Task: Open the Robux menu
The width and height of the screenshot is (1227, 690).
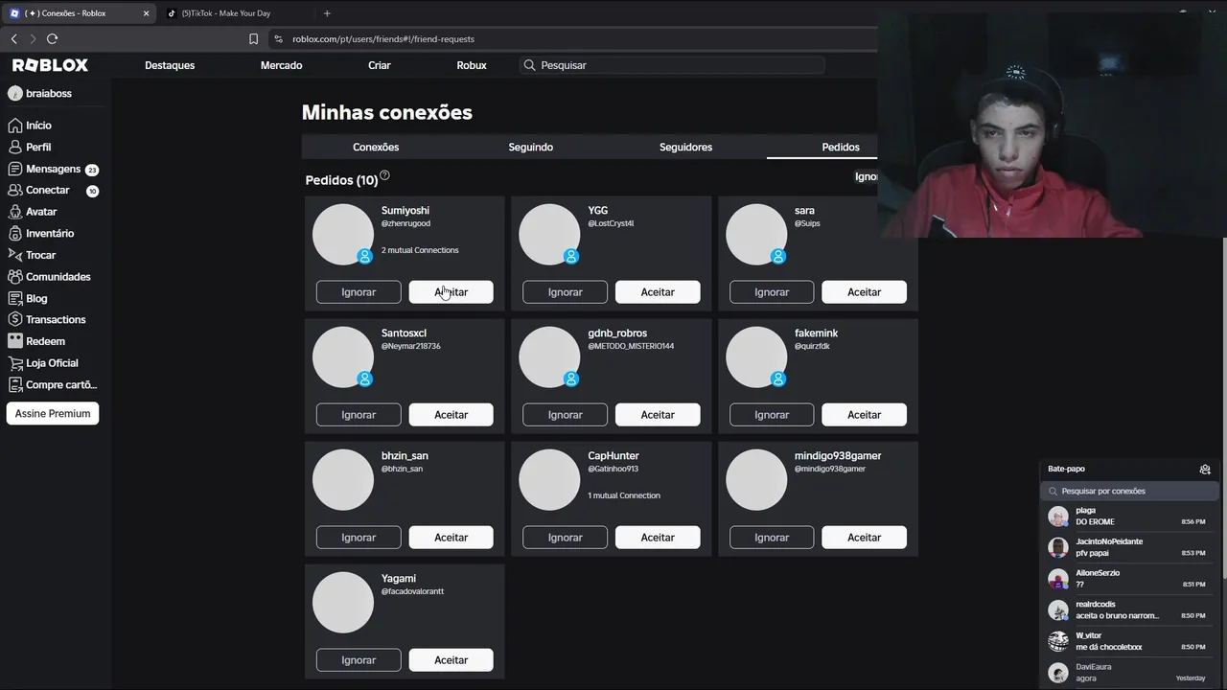Action: [x=472, y=65]
